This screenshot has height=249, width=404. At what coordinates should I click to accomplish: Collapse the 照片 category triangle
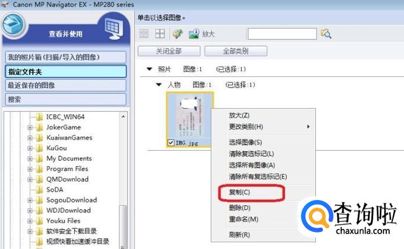[x=149, y=69]
